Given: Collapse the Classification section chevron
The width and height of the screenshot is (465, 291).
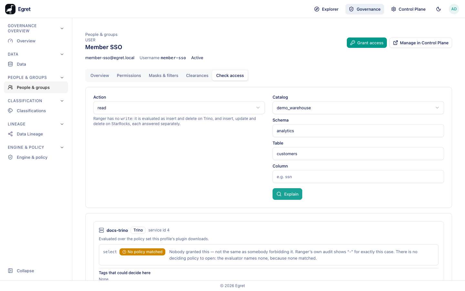Looking at the screenshot, I should coord(62,101).
